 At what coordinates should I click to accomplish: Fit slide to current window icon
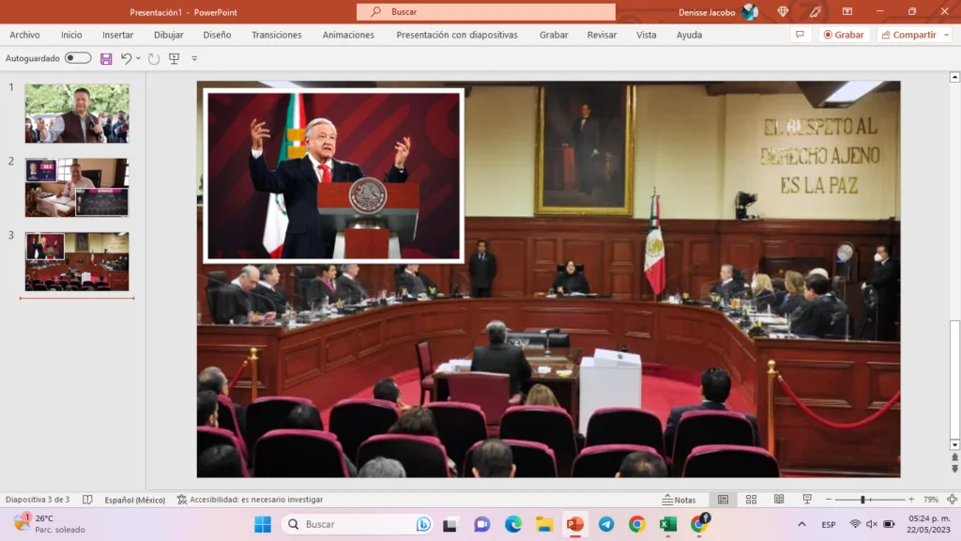952,500
